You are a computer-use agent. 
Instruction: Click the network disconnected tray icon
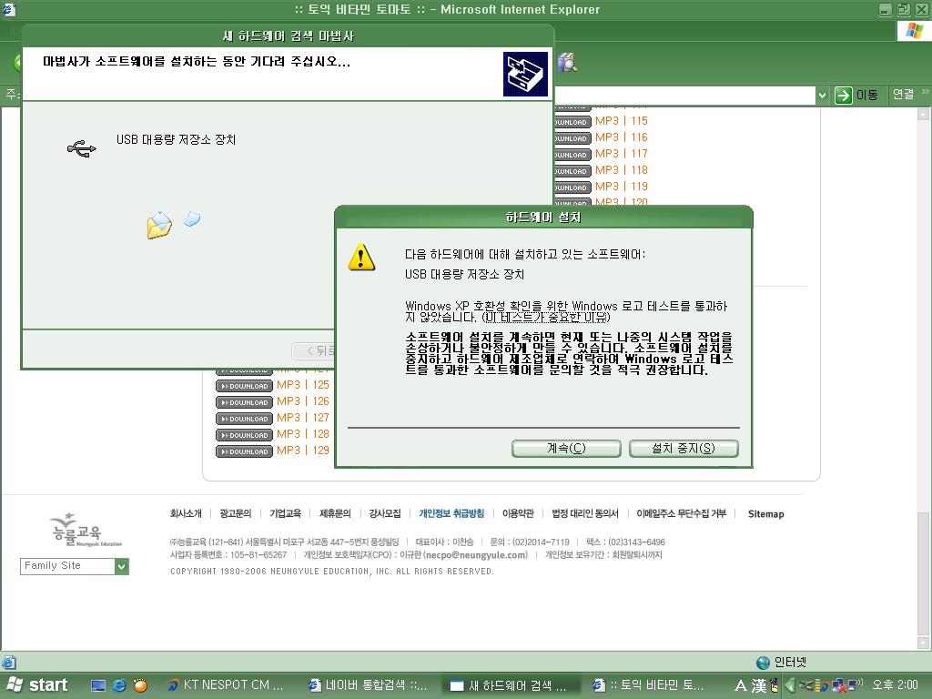(x=839, y=685)
